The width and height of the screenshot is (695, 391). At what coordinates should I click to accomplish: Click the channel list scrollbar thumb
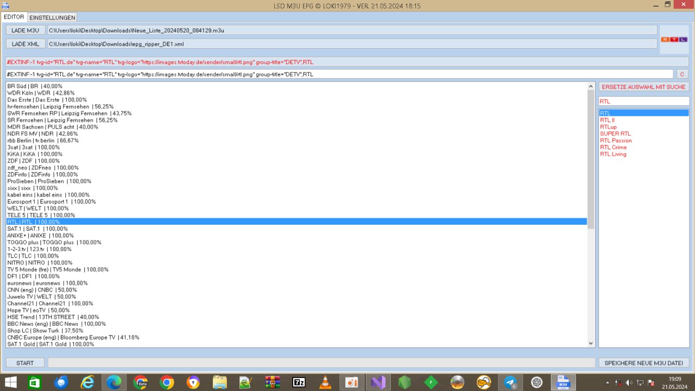591,159
